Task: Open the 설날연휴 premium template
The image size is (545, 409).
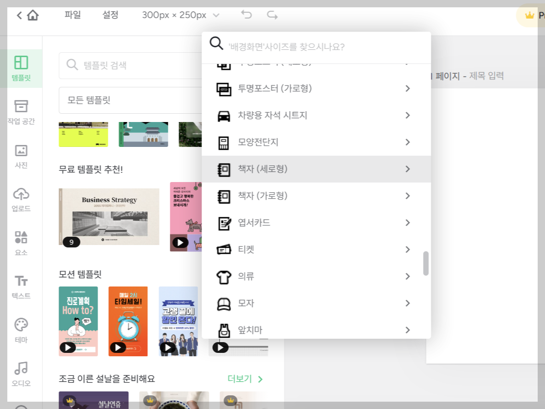Action: (x=94, y=400)
